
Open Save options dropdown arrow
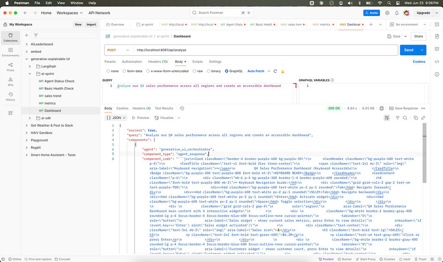coord(406,36)
